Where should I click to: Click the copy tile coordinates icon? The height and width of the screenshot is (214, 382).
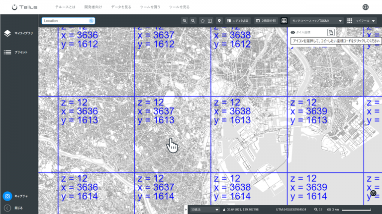(x=331, y=32)
